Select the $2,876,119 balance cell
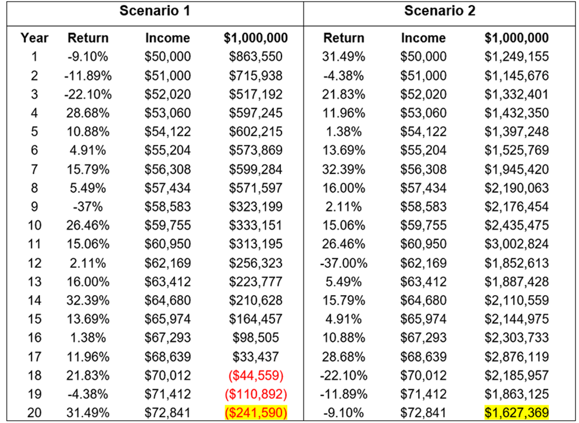 point(516,357)
